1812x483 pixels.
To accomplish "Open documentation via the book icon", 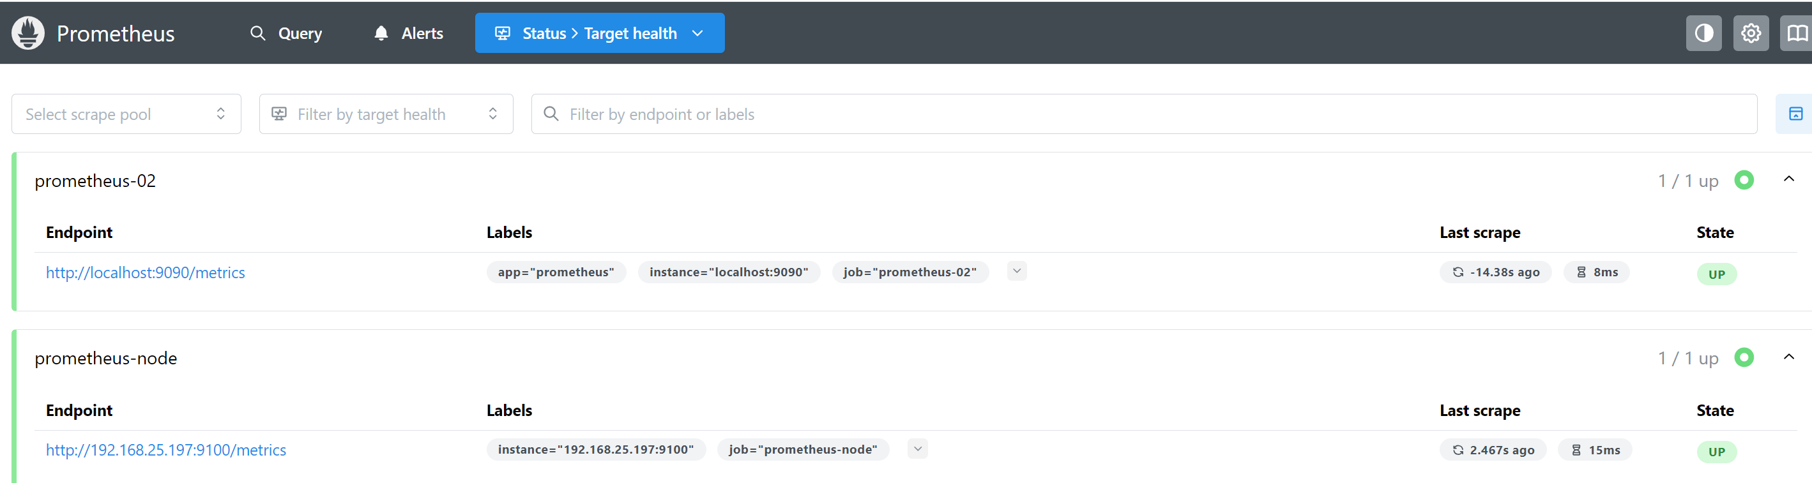I will pyautogui.click(x=1797, y=33).
